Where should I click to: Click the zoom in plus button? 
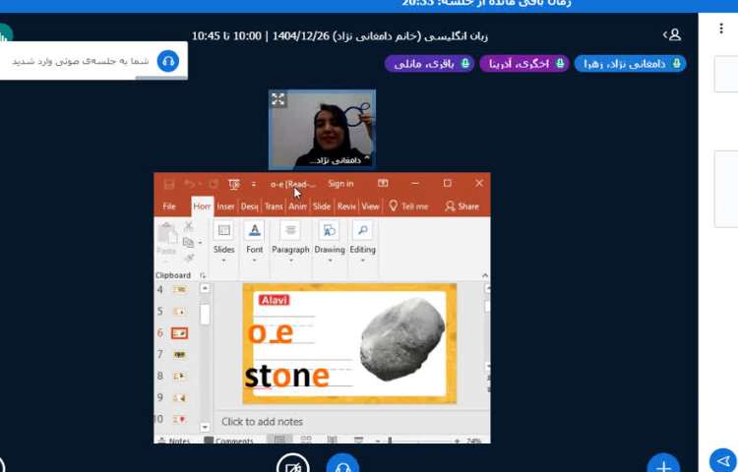click(x=457, y=441)
